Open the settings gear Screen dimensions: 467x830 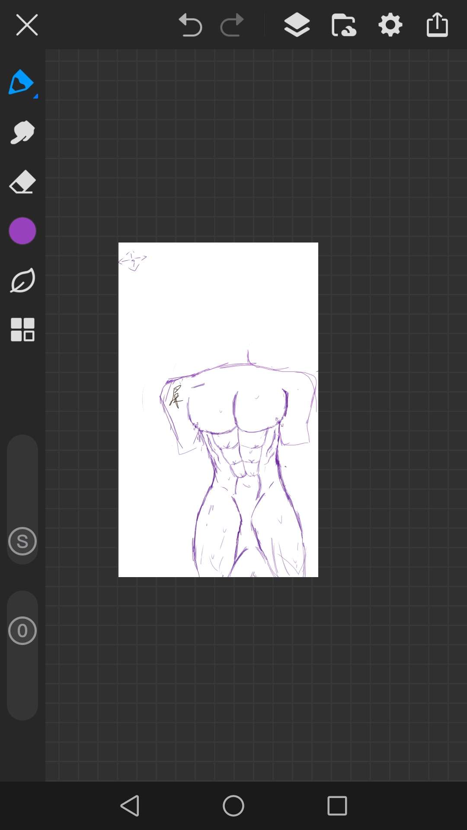click(390, 25)
